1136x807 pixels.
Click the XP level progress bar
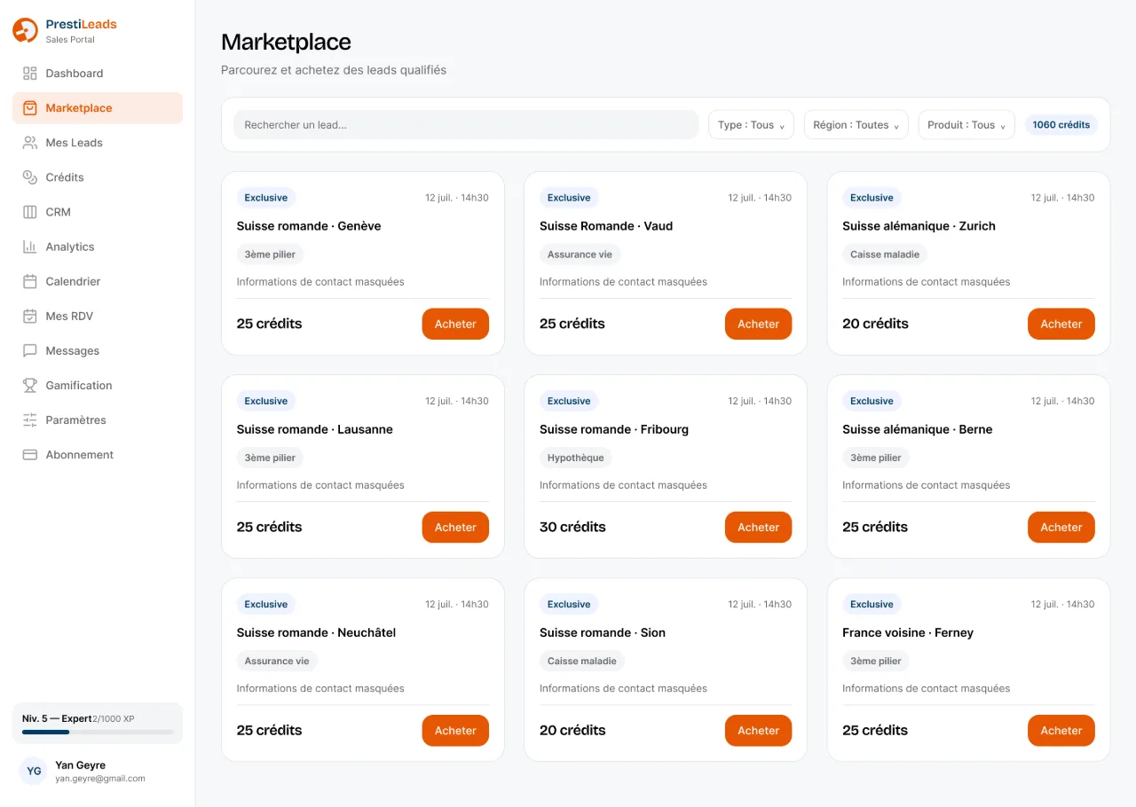[x=98, y=732]
